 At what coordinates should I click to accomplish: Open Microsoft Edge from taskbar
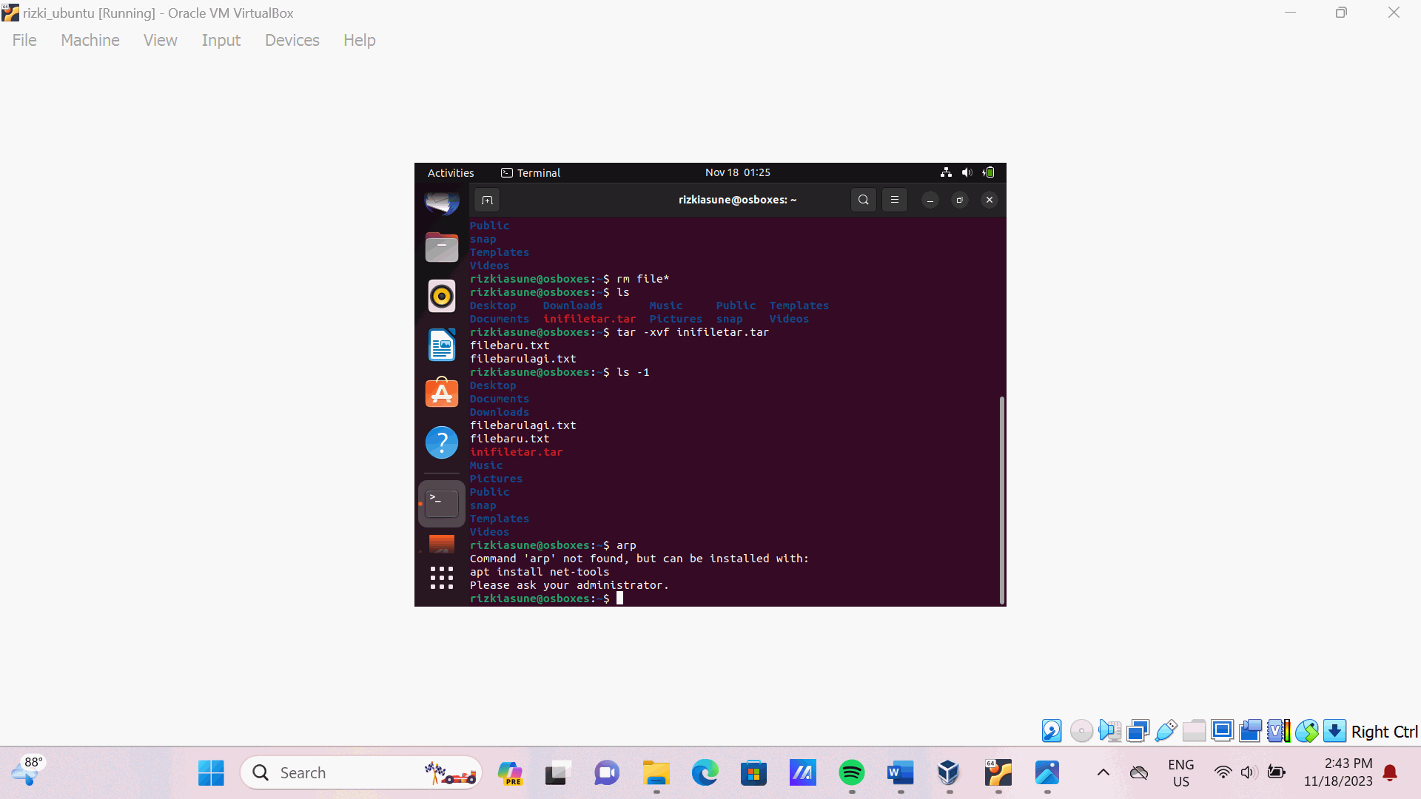tap(705, 773)
